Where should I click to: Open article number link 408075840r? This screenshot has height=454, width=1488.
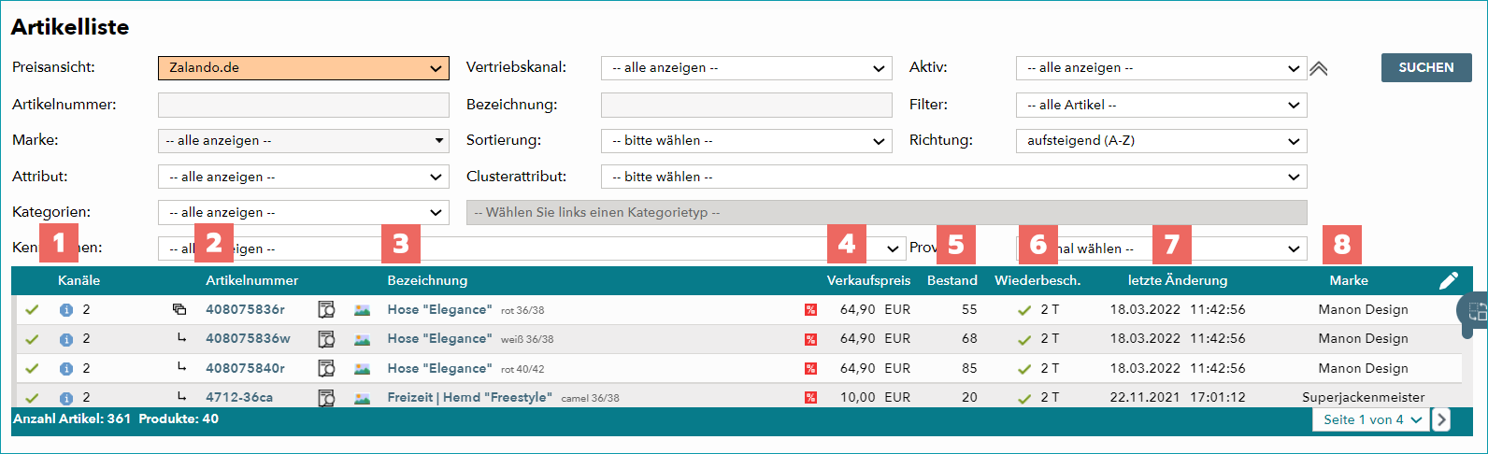(245, 368)
